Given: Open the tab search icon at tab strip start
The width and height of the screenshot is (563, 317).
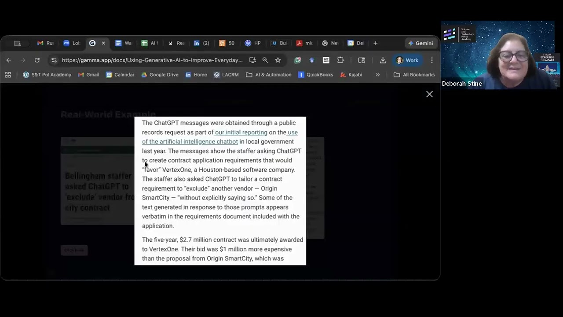Looking at the screenshot, I should pos(18,43).
